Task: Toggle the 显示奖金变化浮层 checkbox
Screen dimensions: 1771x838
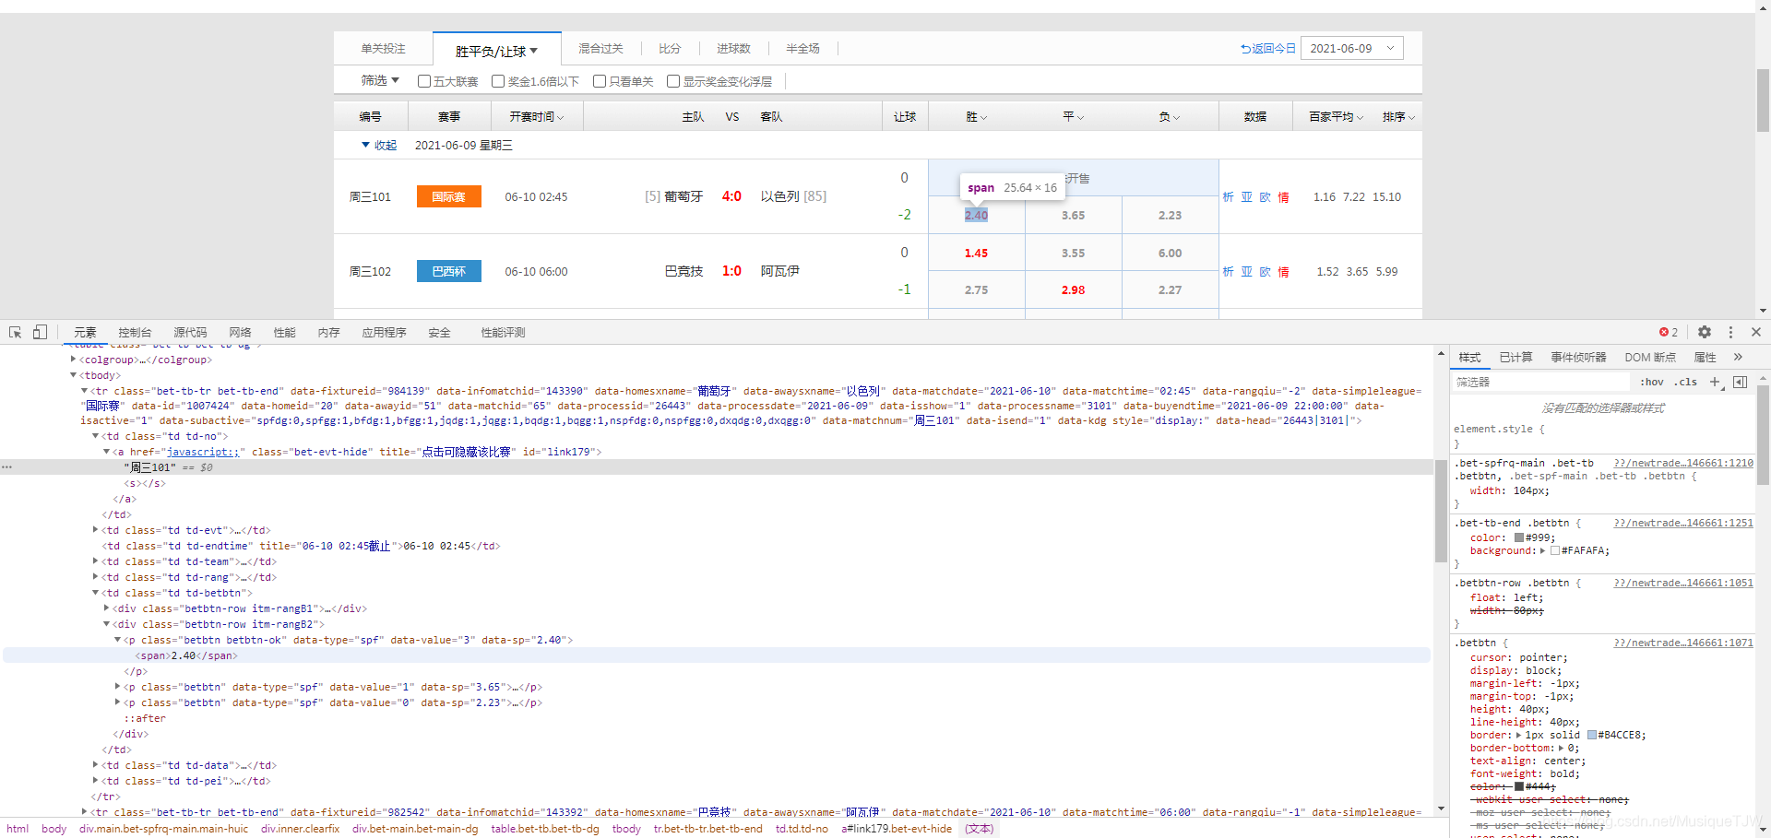Action: [x=673, y=81]
